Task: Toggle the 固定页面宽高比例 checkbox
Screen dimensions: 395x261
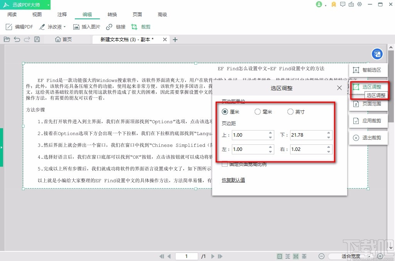Action: [x=225, y=164]
